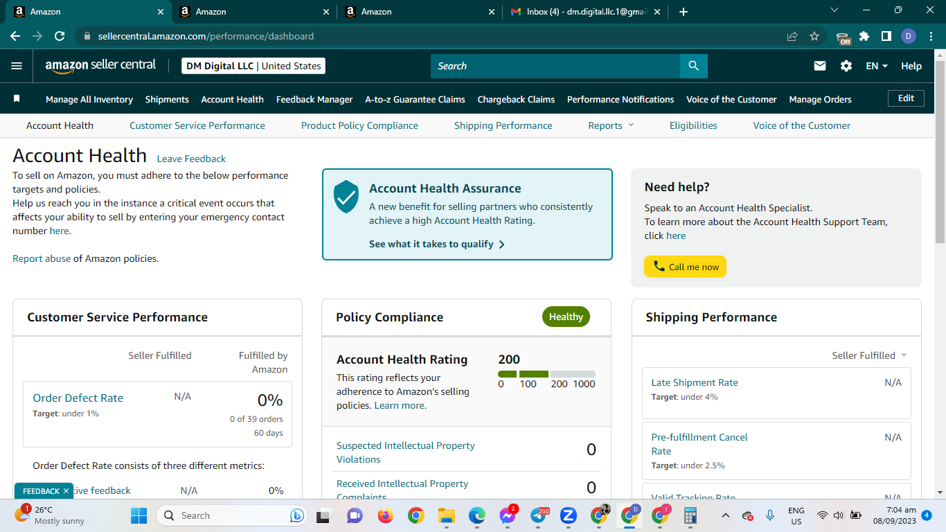Image resolution: width=946 pixels, height=532 pixels.
Task: Open Seller Fulfilled dropdown in Shipping Performance
Action: tap(869, 355)
